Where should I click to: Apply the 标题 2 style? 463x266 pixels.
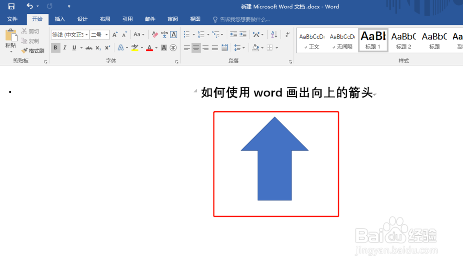403,41
